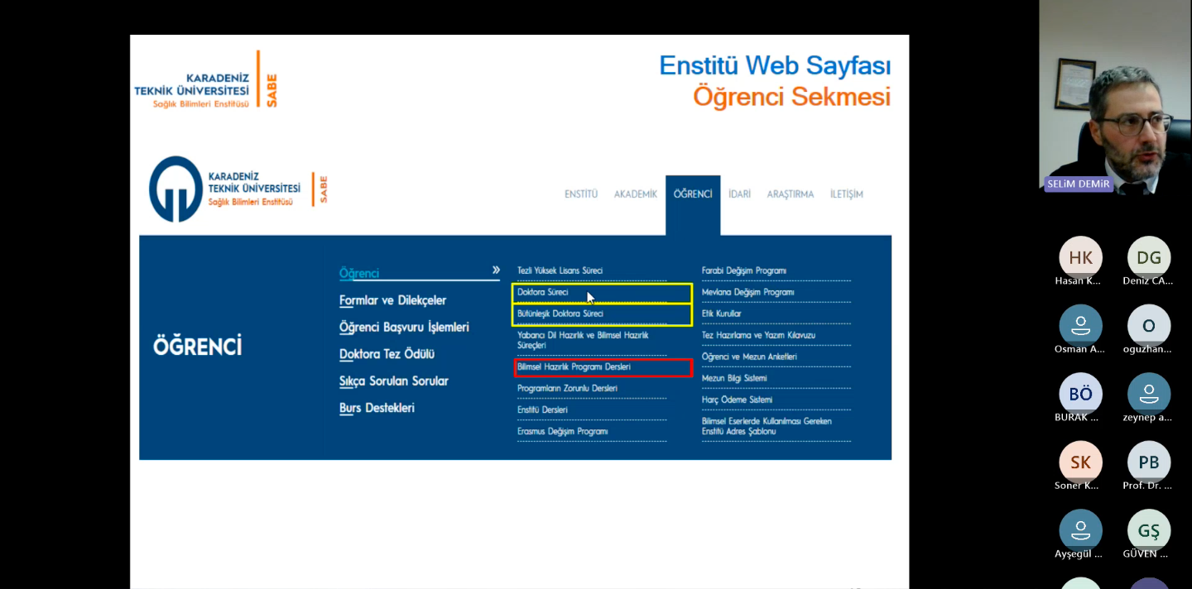Screen dimensions: 1192x589
Task: Click the large ÖĞRENCİ heading in blue panel
Action: coord(197,346)
